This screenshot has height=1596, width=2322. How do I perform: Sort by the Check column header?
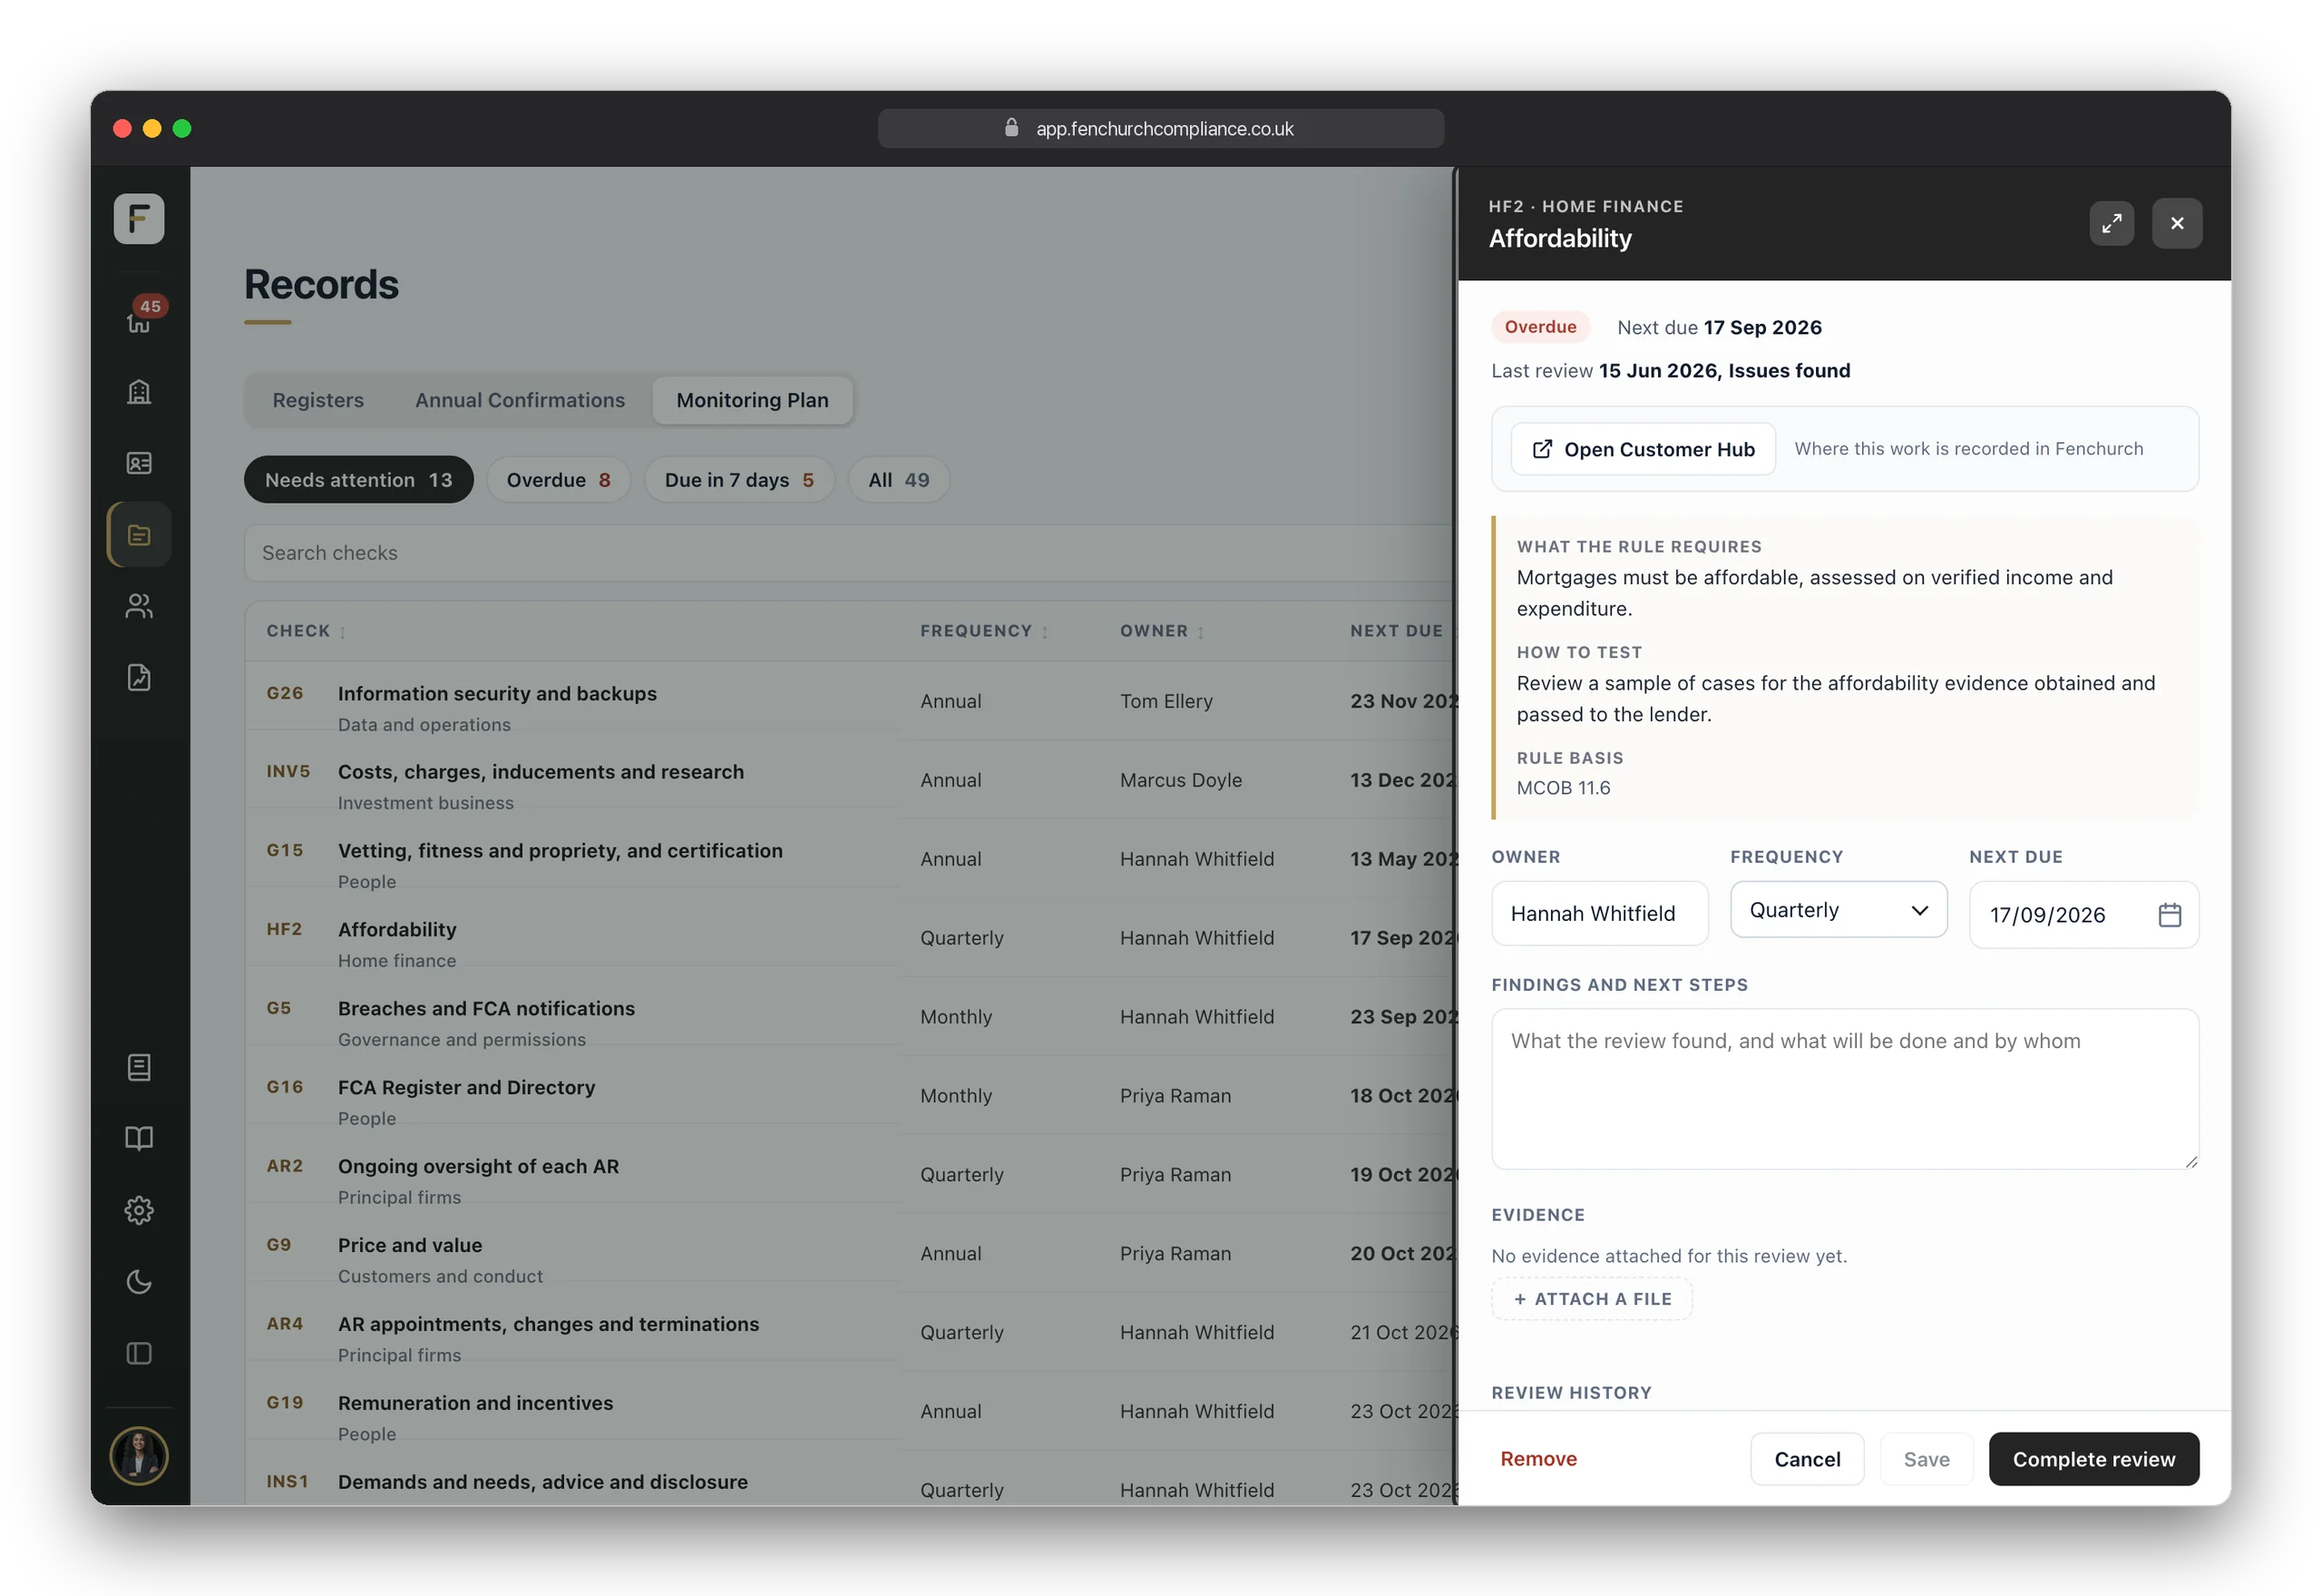pyautogui.click(x=306, y=631)
